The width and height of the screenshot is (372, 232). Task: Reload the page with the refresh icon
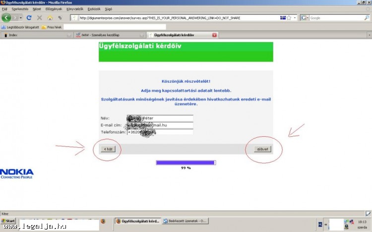tap(29, 17)
